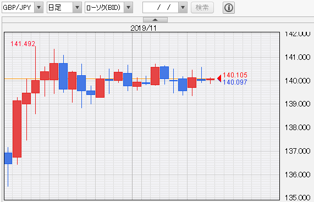This screenshot has height=202, width=314.
Task: Click the 検索 search button
Action: coord(202,8)
